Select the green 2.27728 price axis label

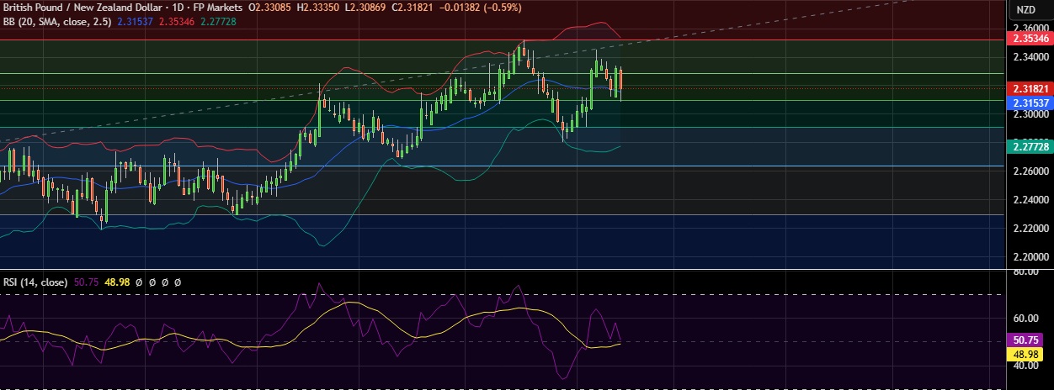coord(1030,147)
